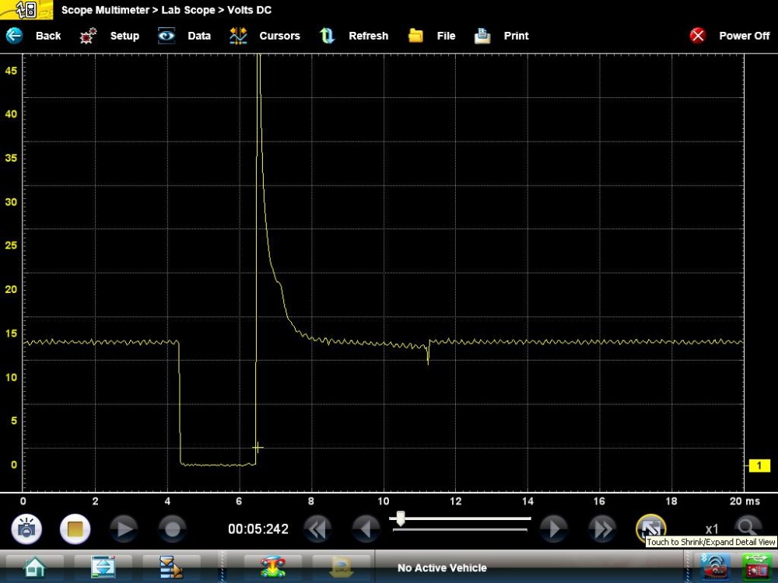Toggle Shrink/Expand detail view
The width and height of the screenshot is (778, 583).
point(650,528)
